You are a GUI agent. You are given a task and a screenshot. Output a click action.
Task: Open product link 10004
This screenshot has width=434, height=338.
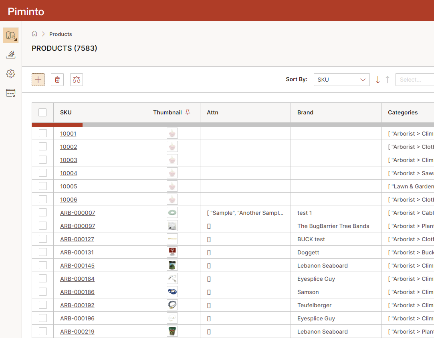(x=69, y=173)
